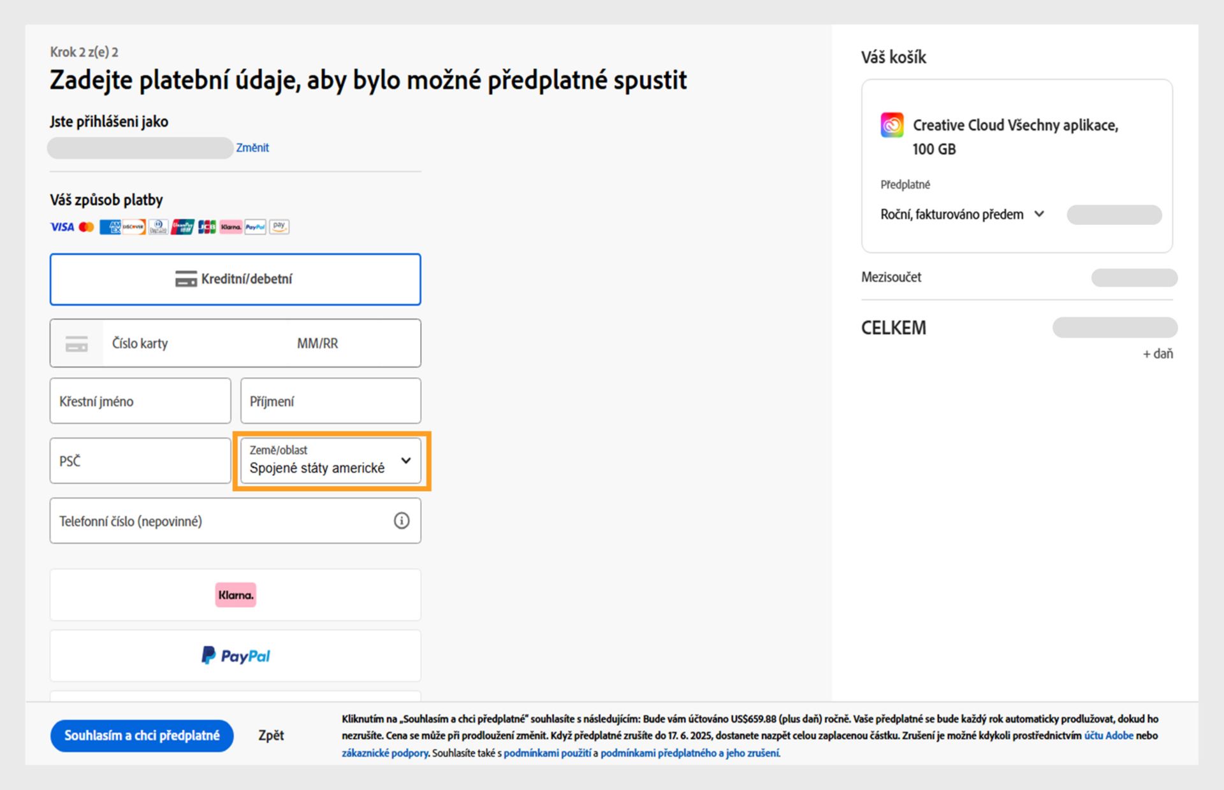Click the phone number info icon
The height and width of the screenshot is (790, 1224).
pos(401,521)
